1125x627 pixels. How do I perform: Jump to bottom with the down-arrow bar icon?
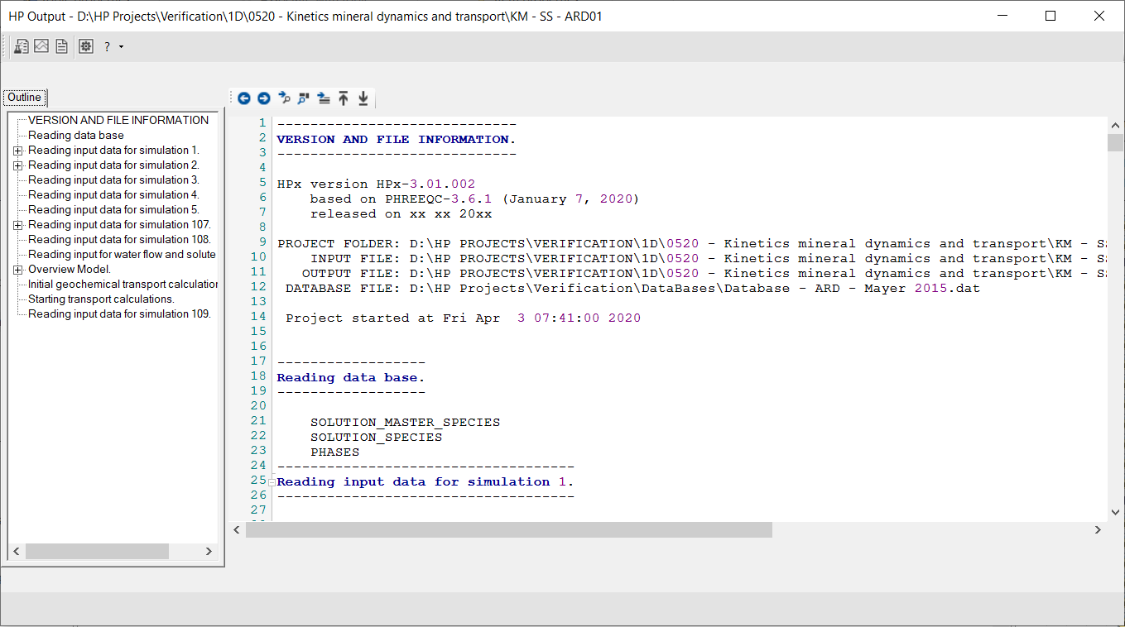click(363, 98)
